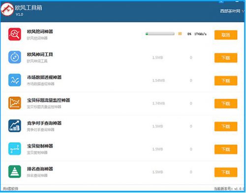Expand the 西部茶叶网 account dropdown
246x193 pixels.
click(x=232, y=11)
